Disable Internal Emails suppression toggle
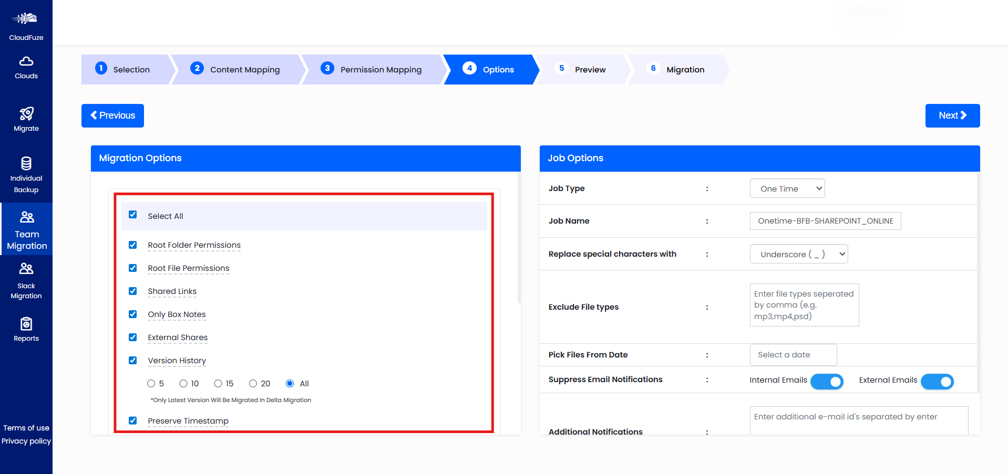This screenshot has height=474, width=1008. coord(827,382)
